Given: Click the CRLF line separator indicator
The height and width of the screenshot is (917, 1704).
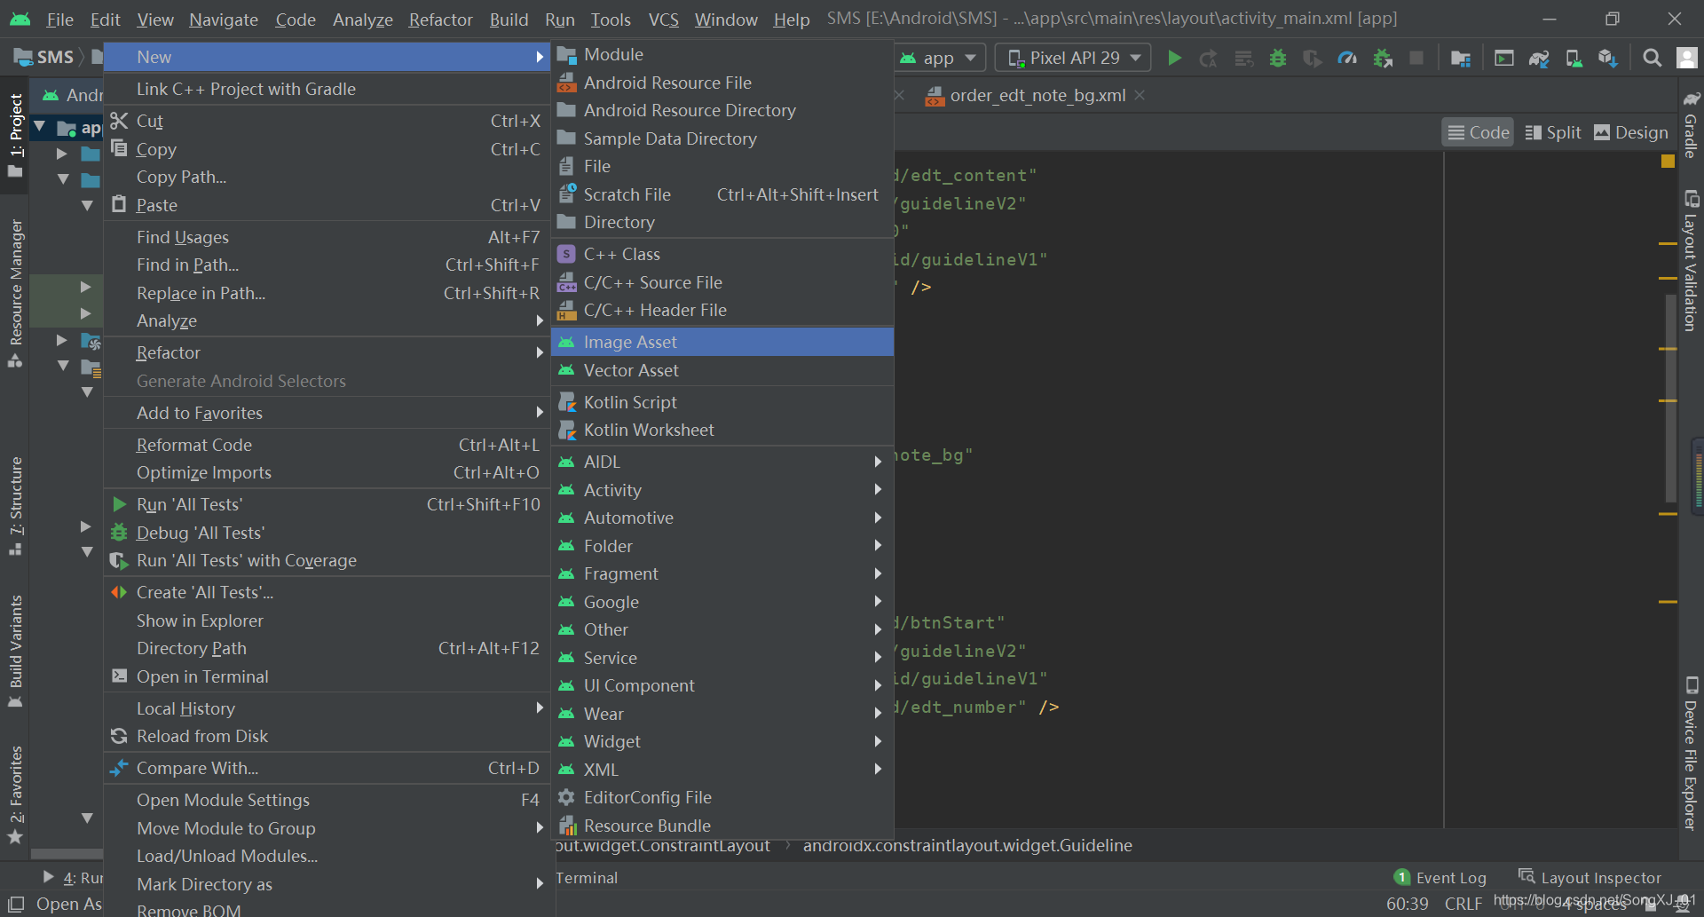Looking at the screenshot, I should pyautogui.click(x=1463, y=904).
